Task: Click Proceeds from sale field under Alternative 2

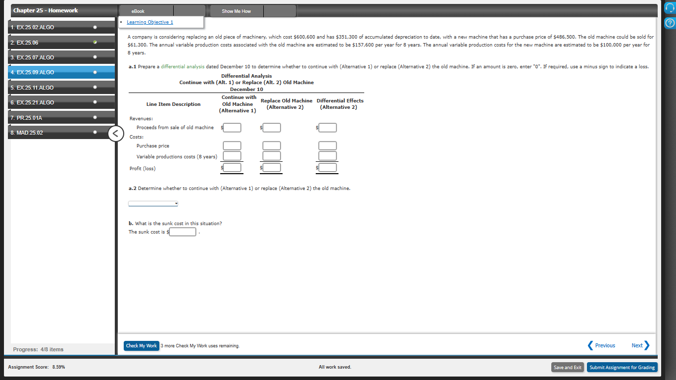Action: pyautogui.click(x=271, y=127)
